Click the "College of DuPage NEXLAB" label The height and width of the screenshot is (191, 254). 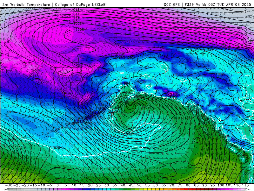pyautogui.click(x=80, y=5)
